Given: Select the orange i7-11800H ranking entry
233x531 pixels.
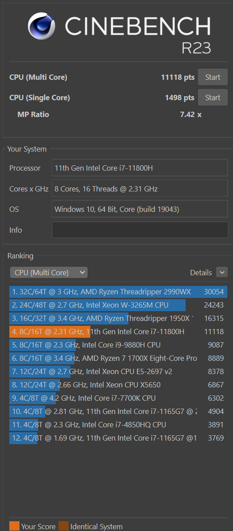Looking at the screenshot, I should (118, 332).
